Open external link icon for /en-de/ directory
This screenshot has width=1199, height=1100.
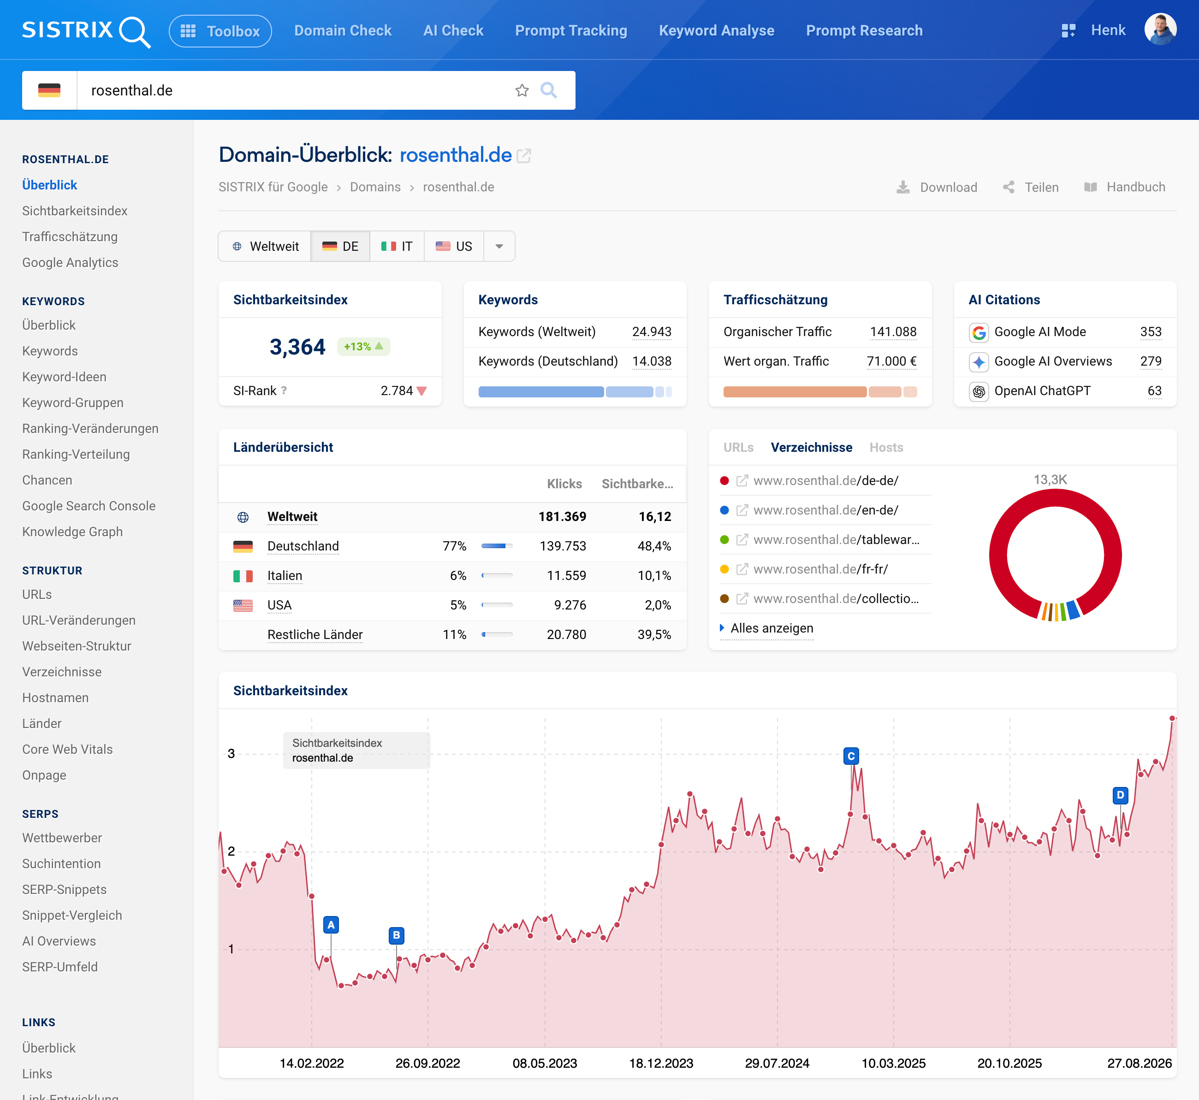click(x=742, y=511)
